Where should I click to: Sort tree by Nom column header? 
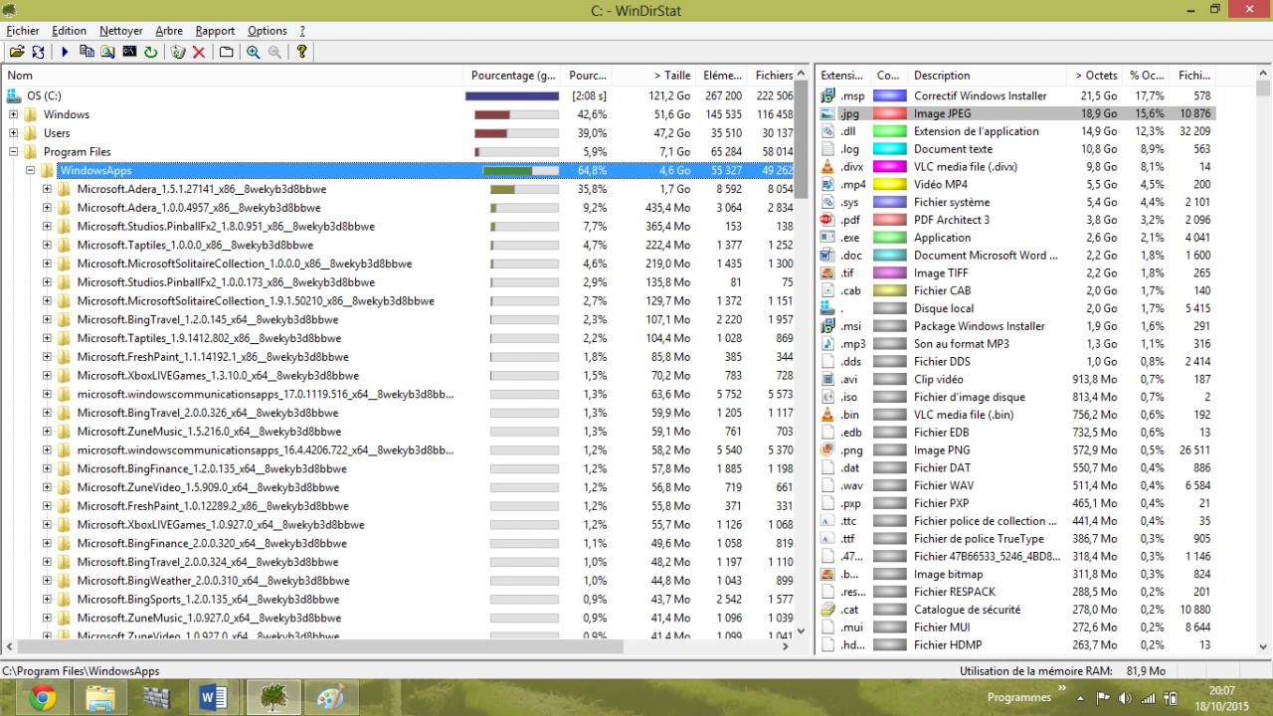click(234, 76)
